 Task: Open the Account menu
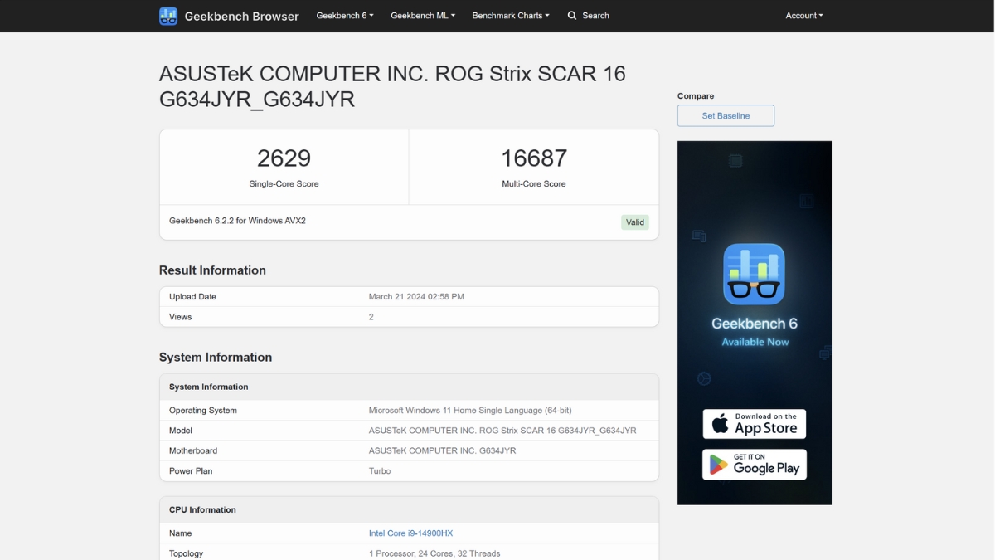[x=803, y=15]
